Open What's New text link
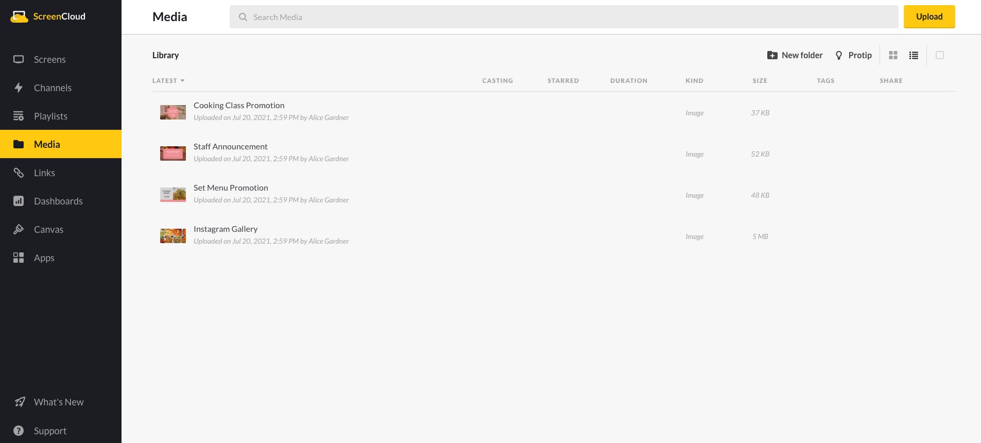Viewport: 981px width, 443px height. point(59,402)
